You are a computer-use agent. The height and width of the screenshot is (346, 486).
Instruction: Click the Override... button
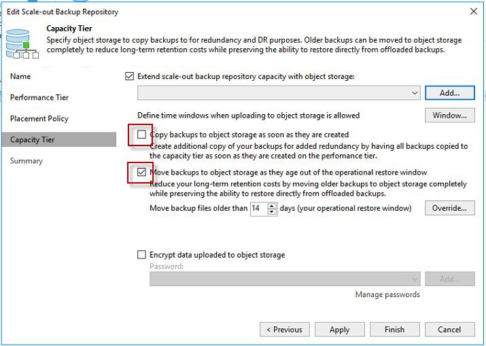click(x=450, y=208)
